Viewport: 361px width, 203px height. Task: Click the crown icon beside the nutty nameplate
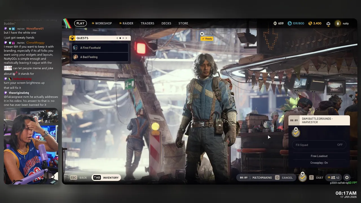(x=202, y=34)
